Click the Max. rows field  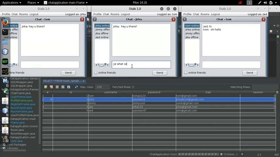pos(102,87)
